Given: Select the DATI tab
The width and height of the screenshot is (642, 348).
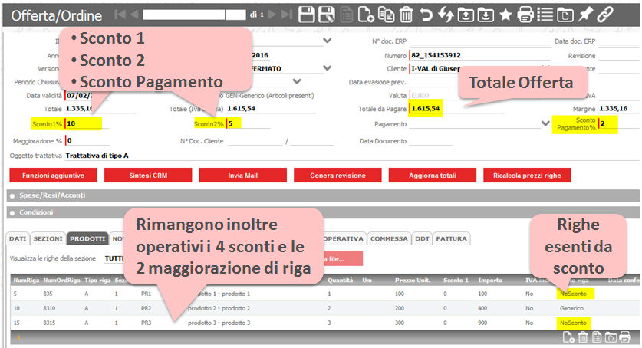Looking at the screenshot, I should coord(18,238).
